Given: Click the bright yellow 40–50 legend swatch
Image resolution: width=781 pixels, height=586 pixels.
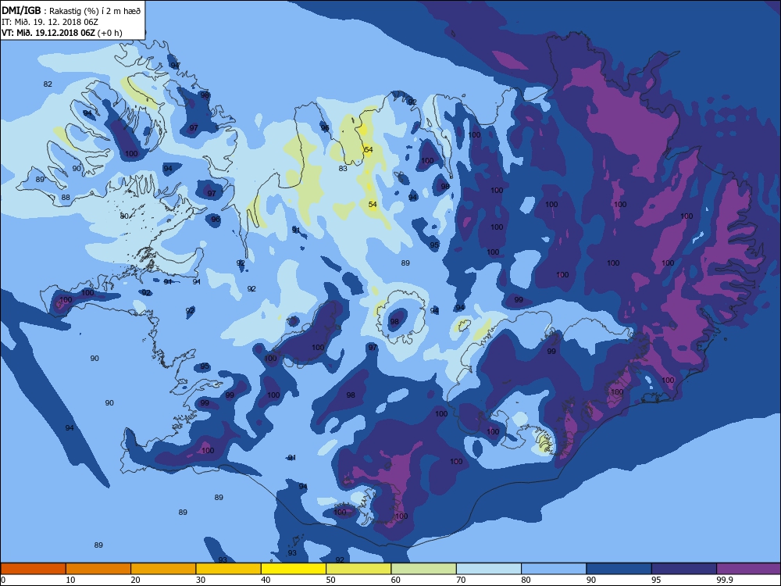Looking at the screenshot, I should [x=294, y=569].
